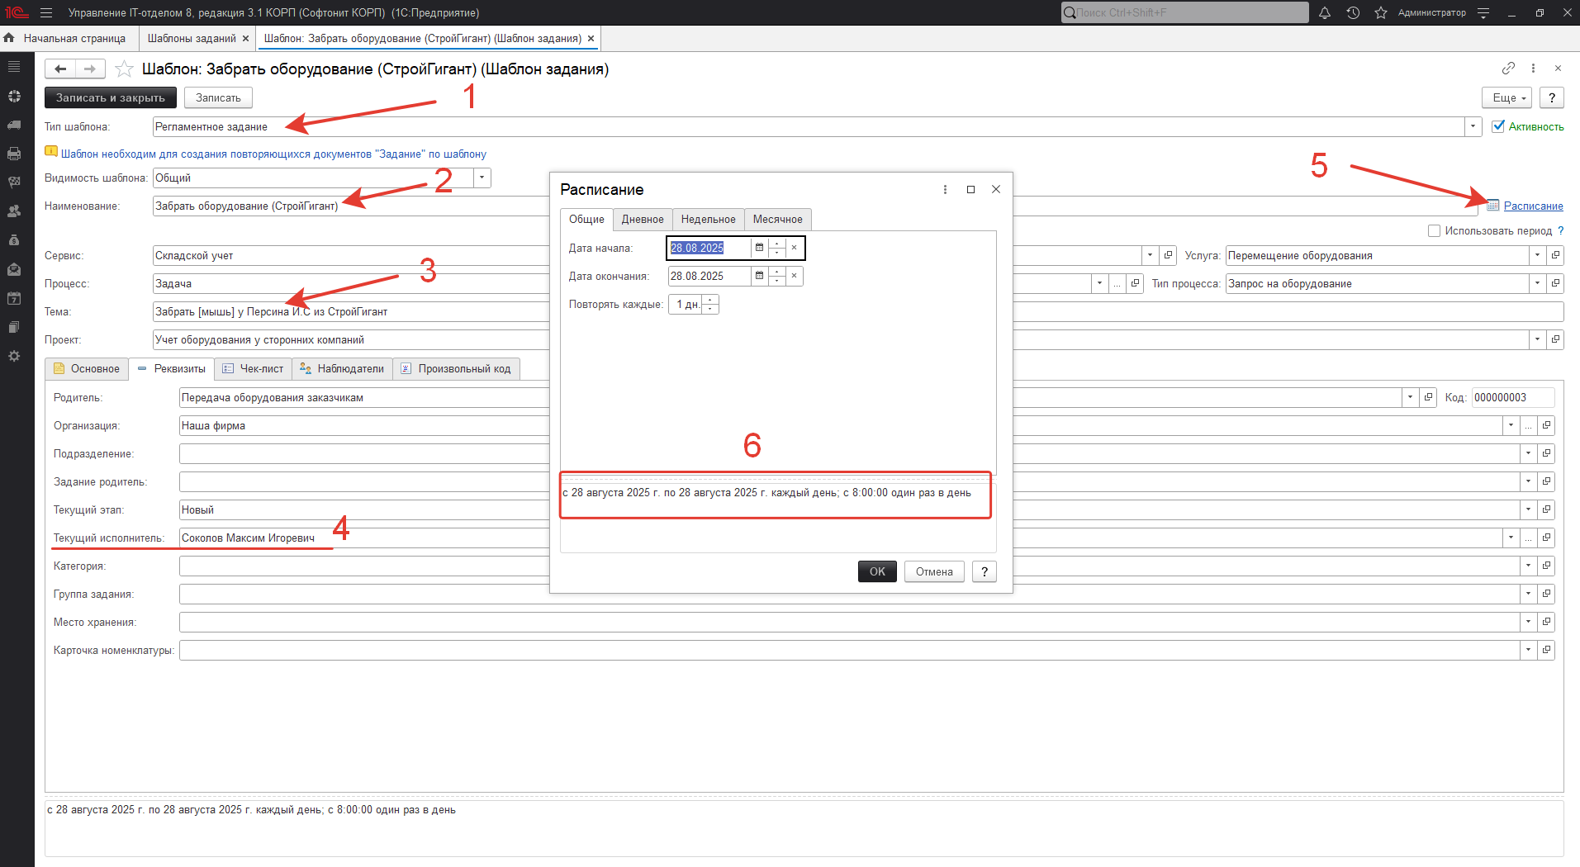
Task: Enable Использовать период checkbox
Action: click(1434, 231)
